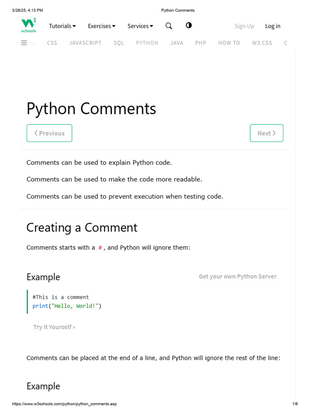The width and height of the screenshot is (310, 414).
Task: Switch to the JAVASCRIPT topic tab
Action: pyautogui.click(x=85, y=43)
